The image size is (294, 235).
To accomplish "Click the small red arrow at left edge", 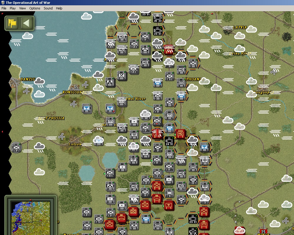I will pos(2,132).
